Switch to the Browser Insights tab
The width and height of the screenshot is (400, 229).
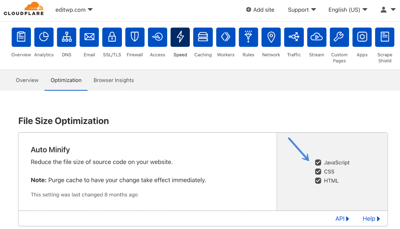113,80
